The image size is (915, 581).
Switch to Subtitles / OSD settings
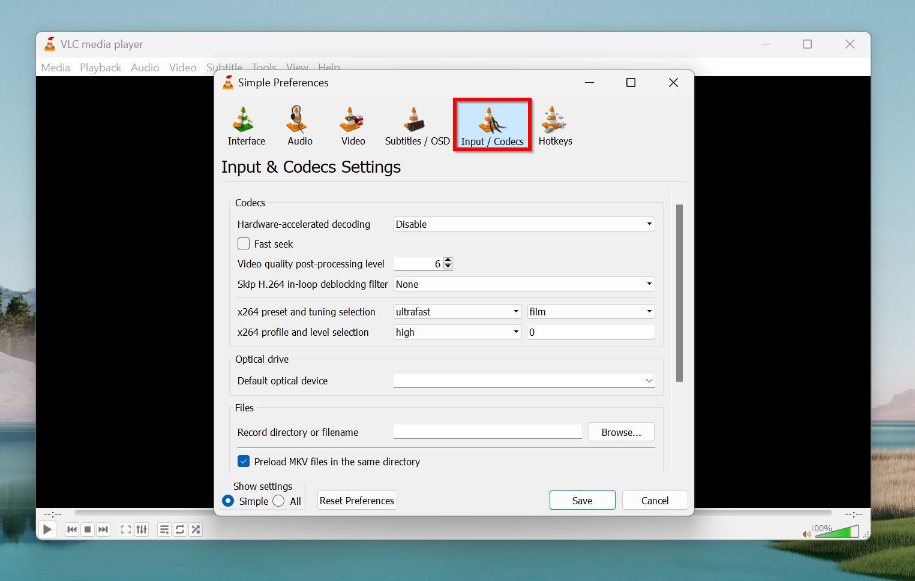point(416,125)
